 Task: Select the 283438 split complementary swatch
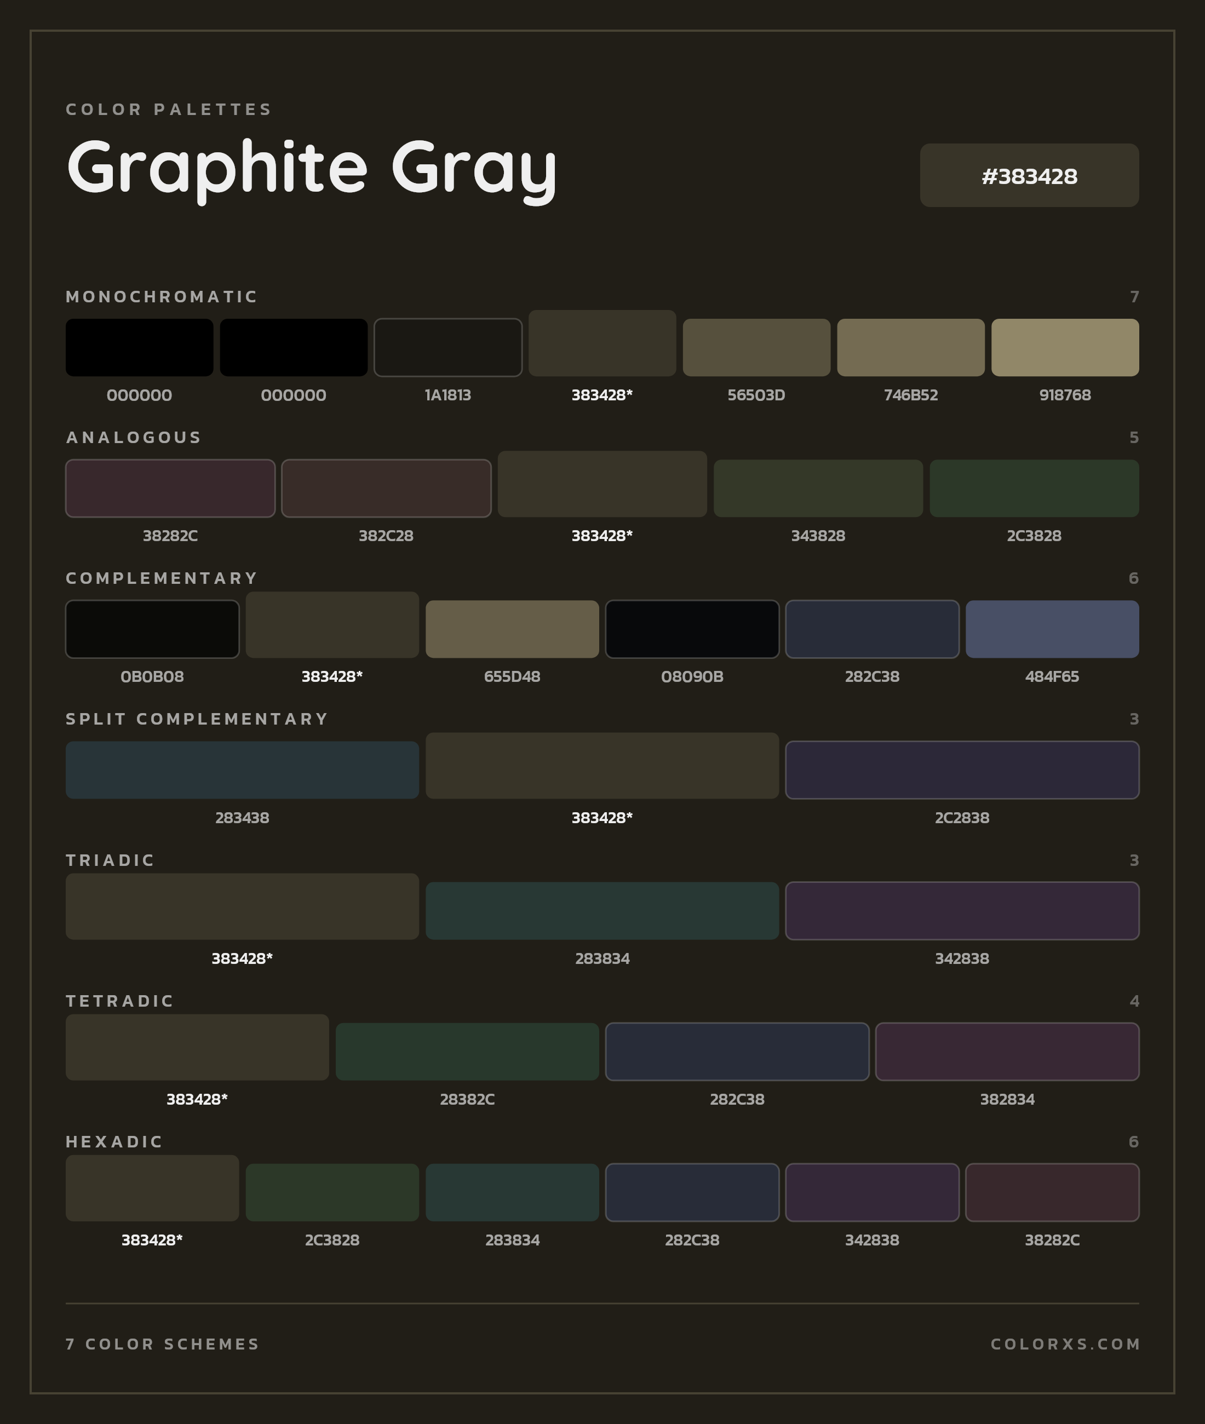242,770
